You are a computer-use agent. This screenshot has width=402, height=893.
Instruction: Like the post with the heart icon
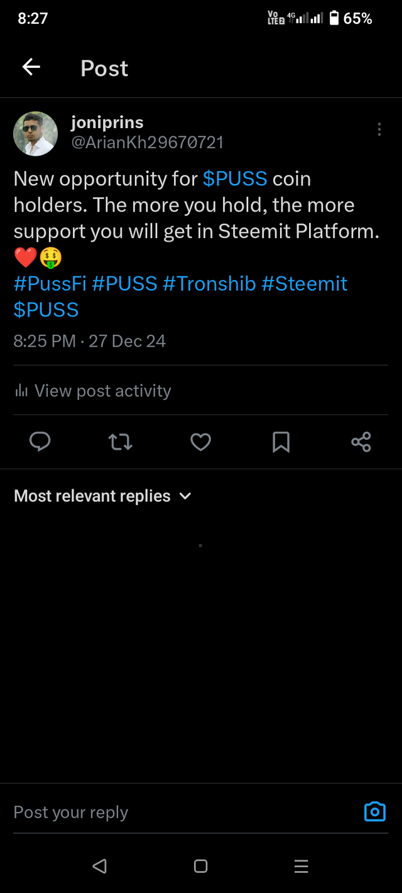click(x=200, y=442)
